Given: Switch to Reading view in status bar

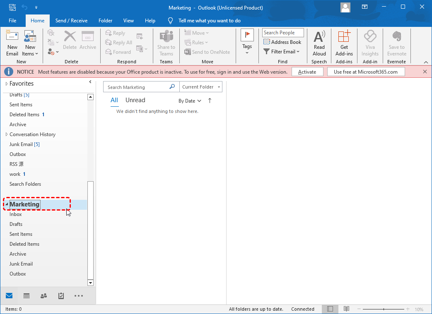Looking at the screenshot, I should (x=346, y=309).
